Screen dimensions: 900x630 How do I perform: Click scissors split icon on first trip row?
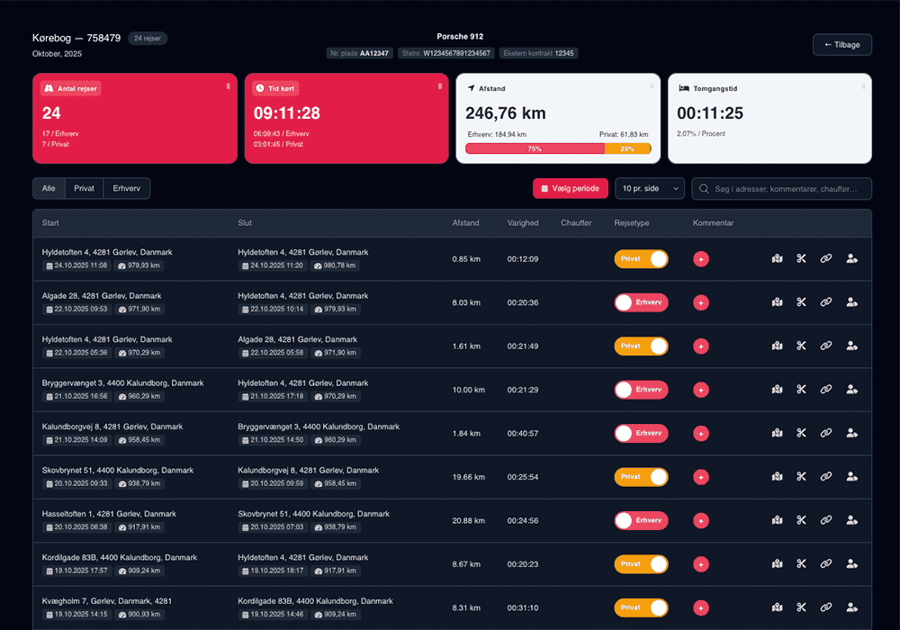[800, 259]
